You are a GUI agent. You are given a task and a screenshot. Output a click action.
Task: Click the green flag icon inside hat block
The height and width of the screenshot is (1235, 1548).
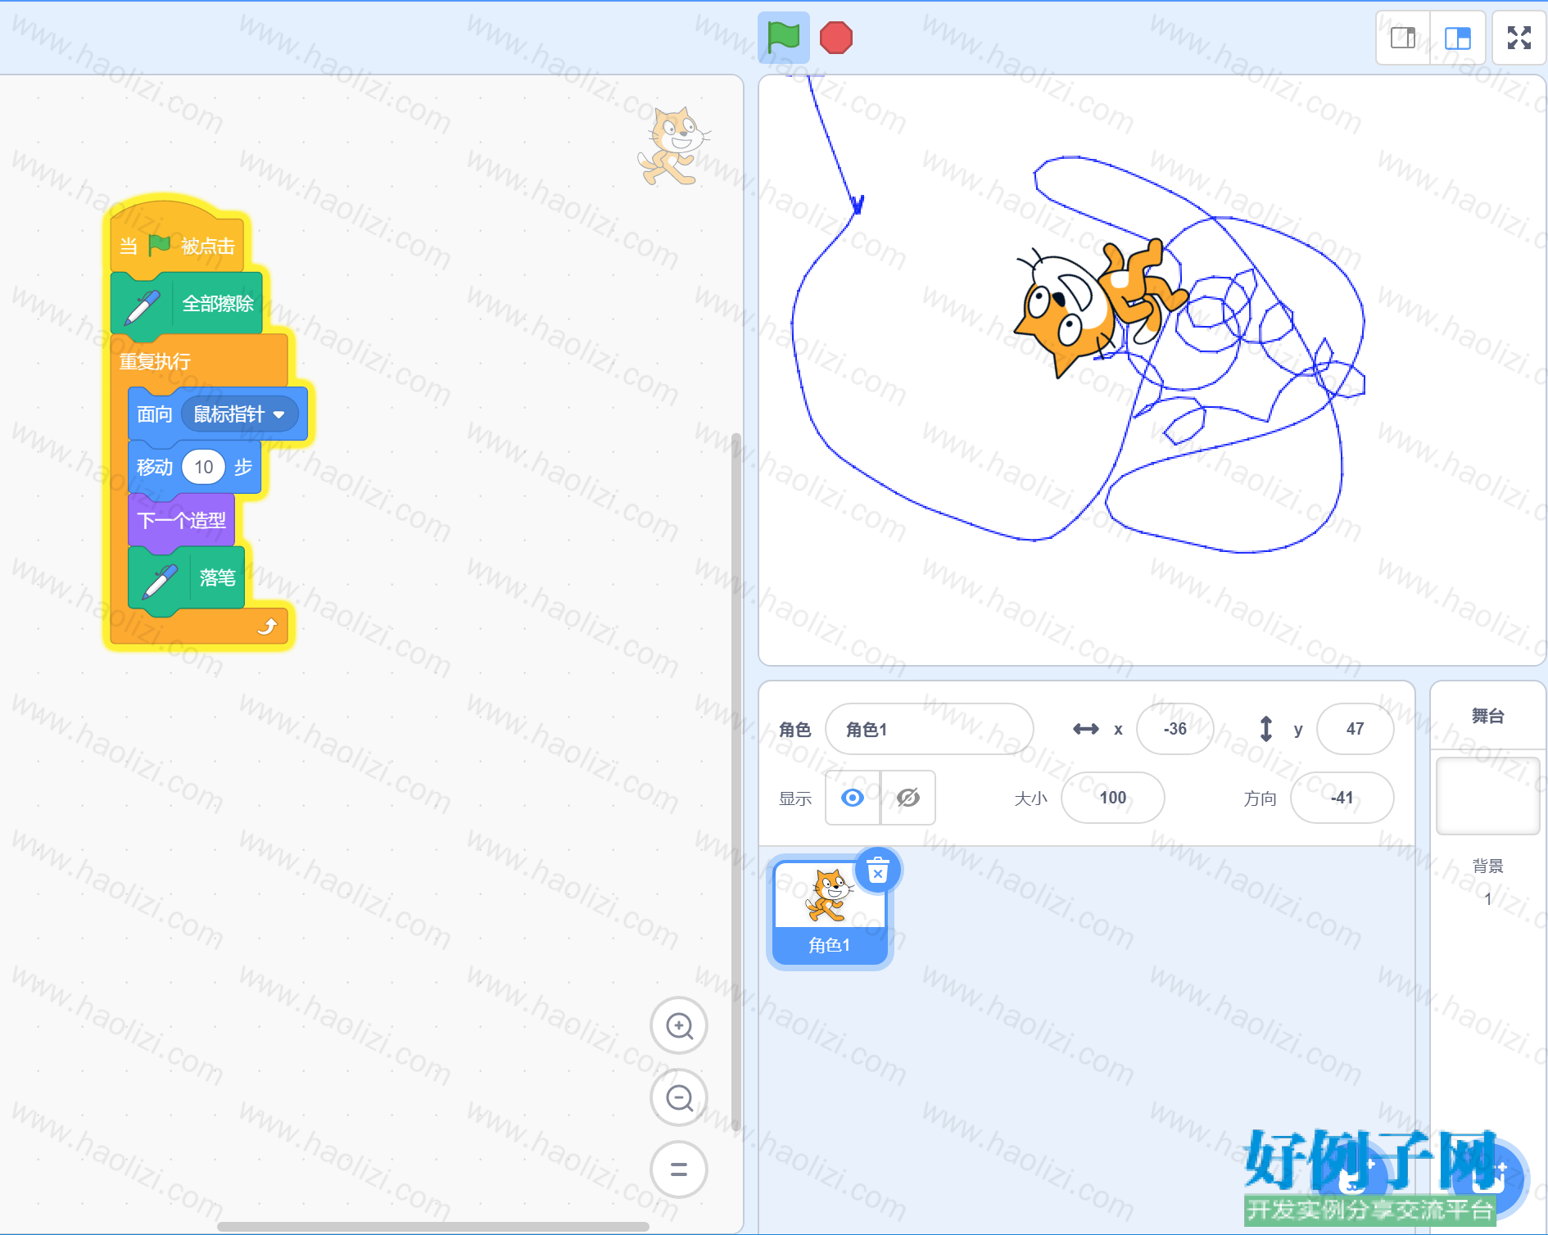[159, 244]
